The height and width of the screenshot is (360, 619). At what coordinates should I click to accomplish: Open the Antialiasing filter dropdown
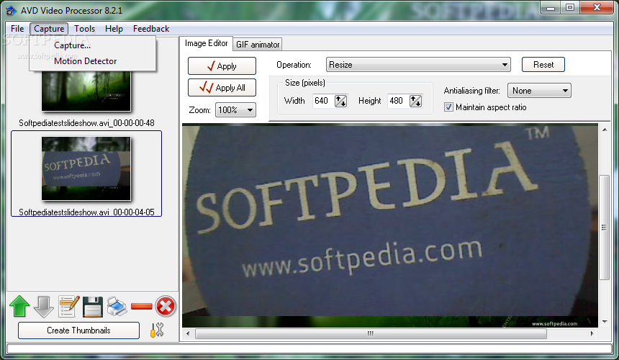pyautogui.click(x=539, y=91)
